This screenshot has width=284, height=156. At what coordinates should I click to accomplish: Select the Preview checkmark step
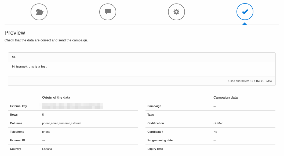click(x=245, y=12)
